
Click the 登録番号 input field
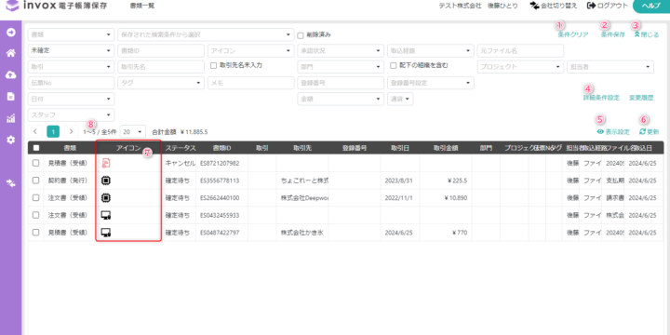341,83
